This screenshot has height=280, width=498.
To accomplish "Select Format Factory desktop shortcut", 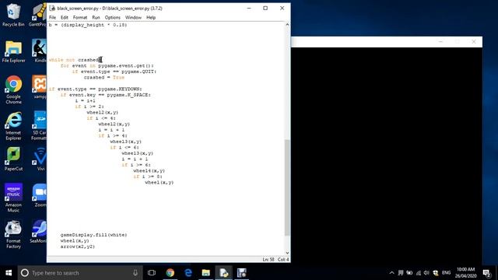I will [x=13, y=234].
